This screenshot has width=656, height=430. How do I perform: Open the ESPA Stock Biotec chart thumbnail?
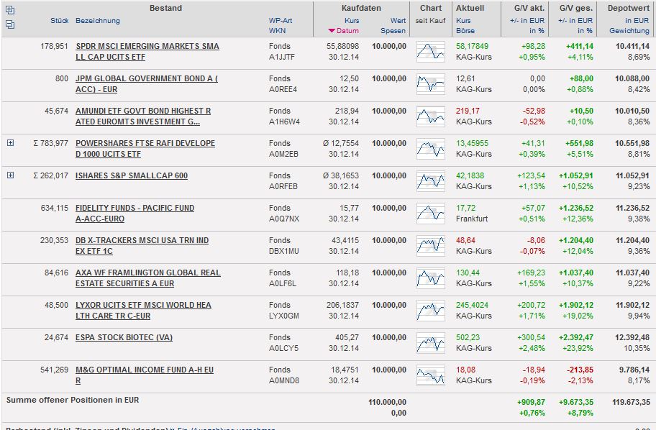[x=430, y=343]
